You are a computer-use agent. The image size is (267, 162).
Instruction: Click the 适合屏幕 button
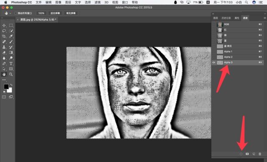[55, 13]
